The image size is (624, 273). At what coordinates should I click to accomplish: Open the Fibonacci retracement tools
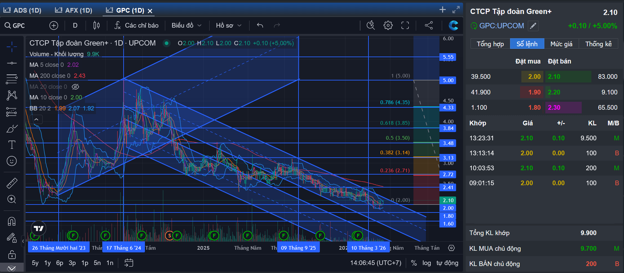coord(12,79)
